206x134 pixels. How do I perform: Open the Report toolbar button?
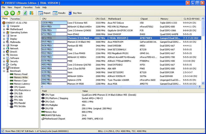44,13
